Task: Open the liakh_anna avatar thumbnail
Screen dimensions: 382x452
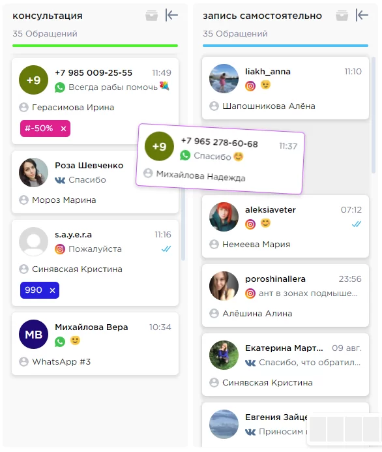Action: (x=224, y=78)
